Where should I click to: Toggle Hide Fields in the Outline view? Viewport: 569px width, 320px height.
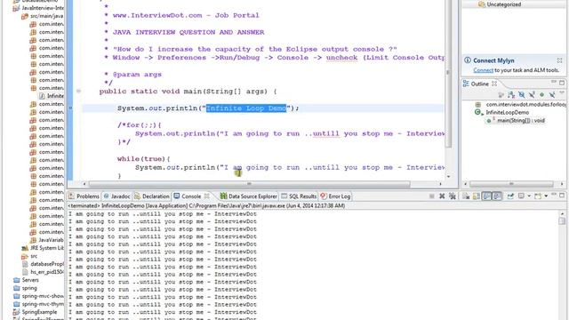(522, 95)
